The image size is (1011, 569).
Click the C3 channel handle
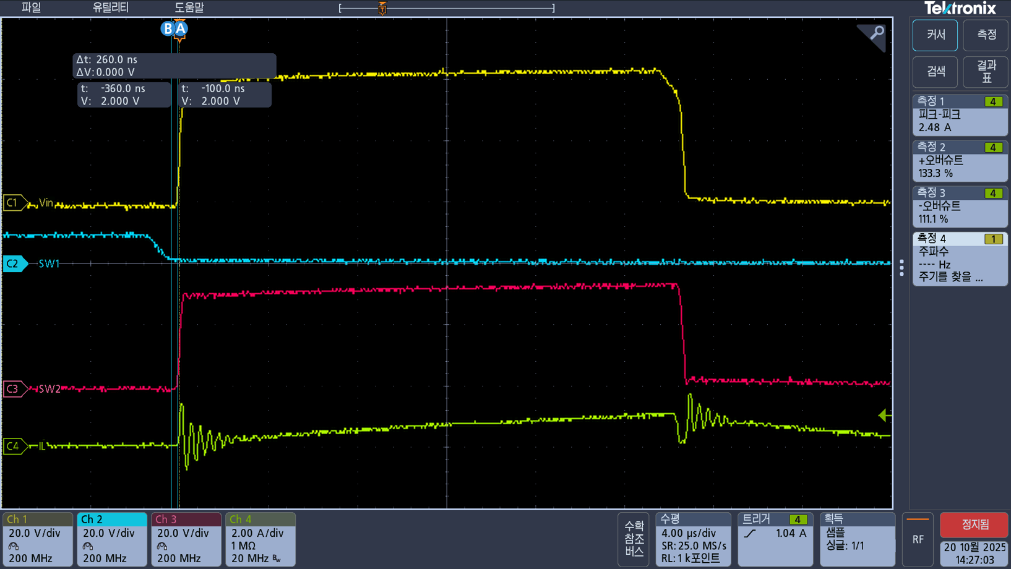tap(15, 389)
